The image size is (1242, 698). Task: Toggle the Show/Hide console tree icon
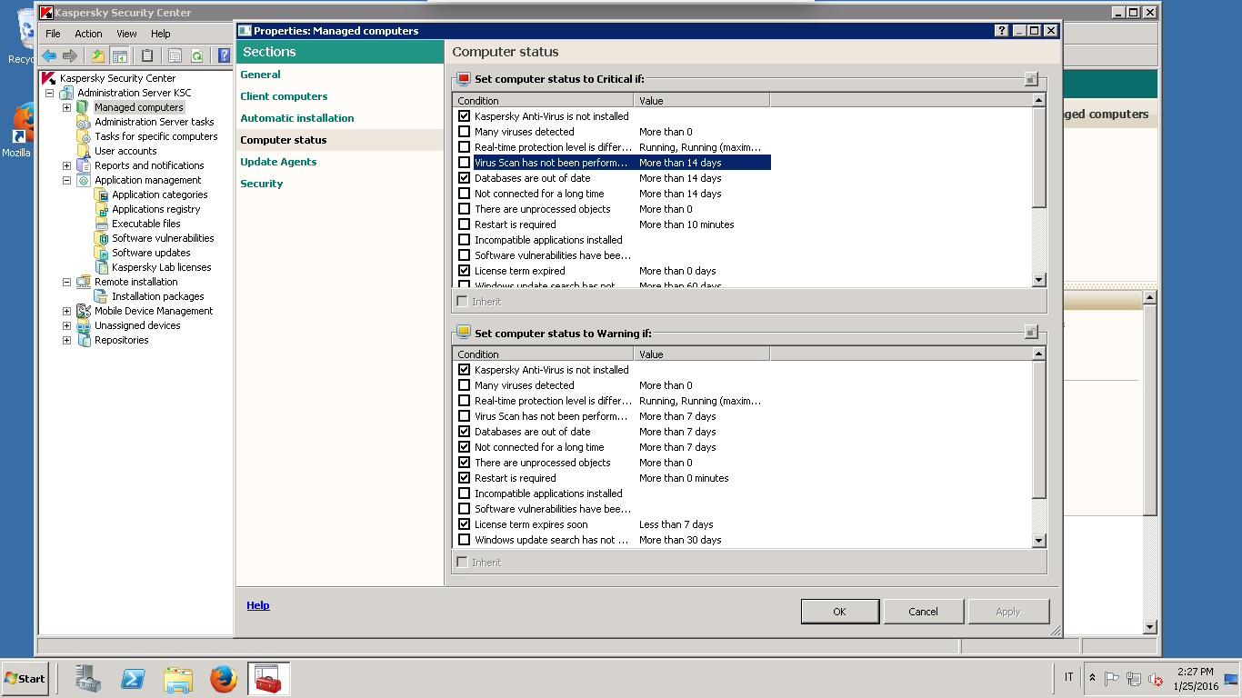tap(119, 56)
